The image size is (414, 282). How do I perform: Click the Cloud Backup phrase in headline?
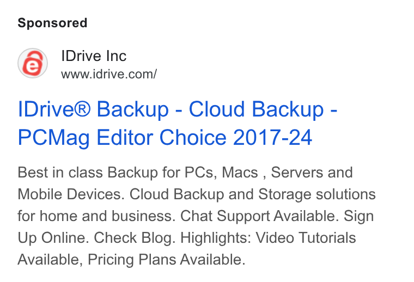point(256,109)
